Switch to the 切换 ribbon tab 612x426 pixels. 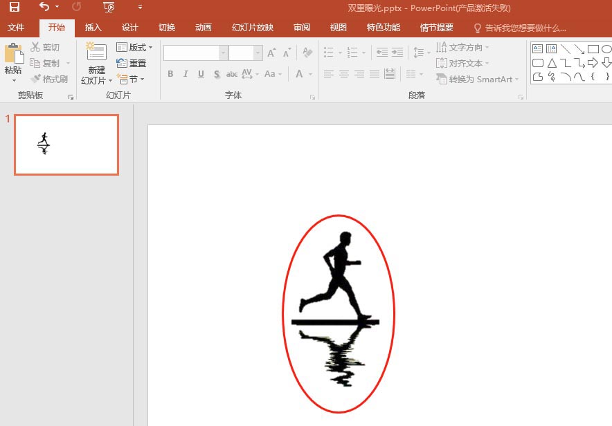coord(167,28)
